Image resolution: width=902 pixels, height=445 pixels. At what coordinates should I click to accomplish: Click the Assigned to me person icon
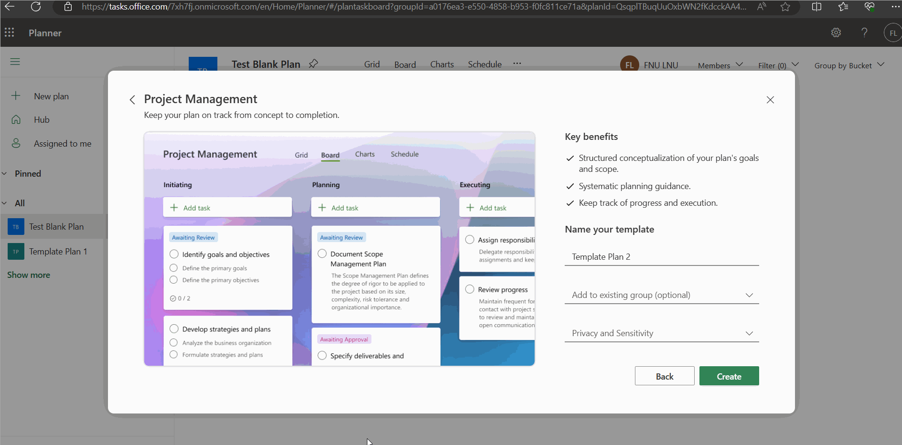pos(16,143)
